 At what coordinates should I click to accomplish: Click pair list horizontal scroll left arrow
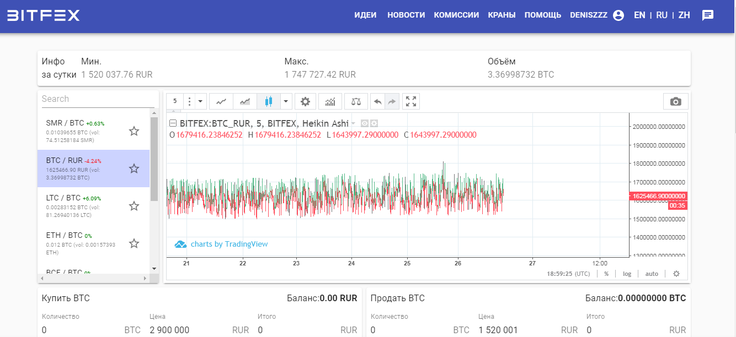(x=41, y=278)
